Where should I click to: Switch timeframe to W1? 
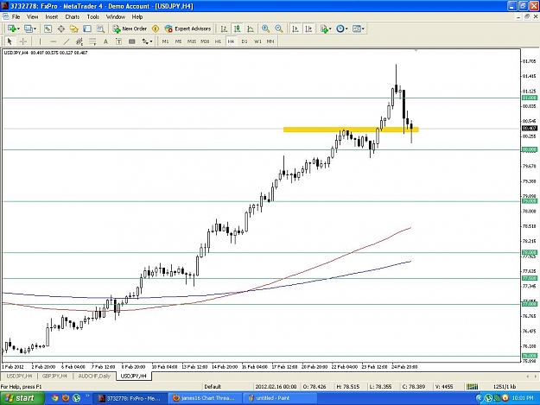click(257, 41)
